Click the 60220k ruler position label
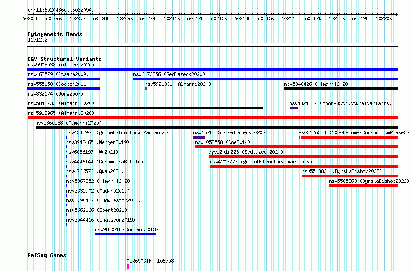This screenshot has width=411, height=271. coord(384,18)
